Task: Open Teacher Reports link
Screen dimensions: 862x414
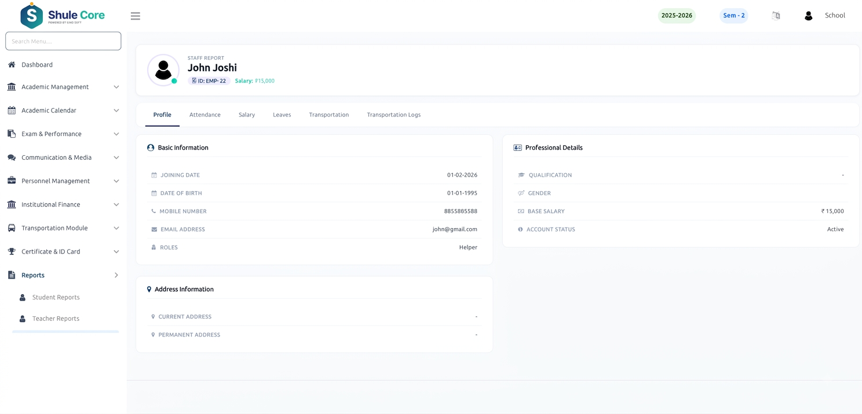Action: point(56,319)
